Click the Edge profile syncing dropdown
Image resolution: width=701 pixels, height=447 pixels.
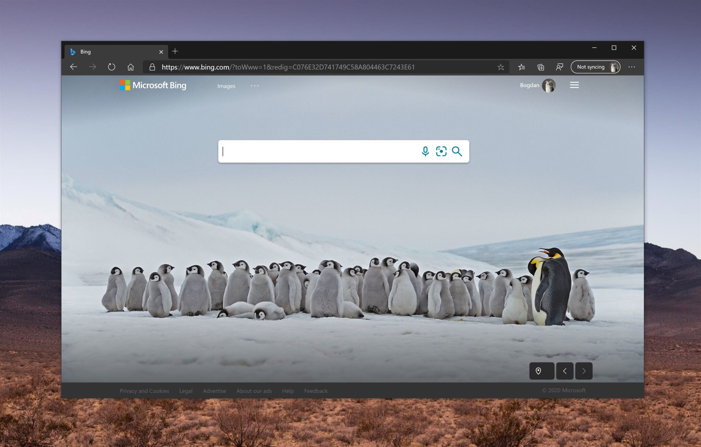tap(596, 66)
